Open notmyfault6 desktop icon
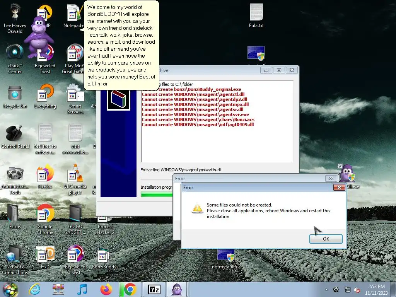Screen dimensions: 396x297 tap(226, 259)
